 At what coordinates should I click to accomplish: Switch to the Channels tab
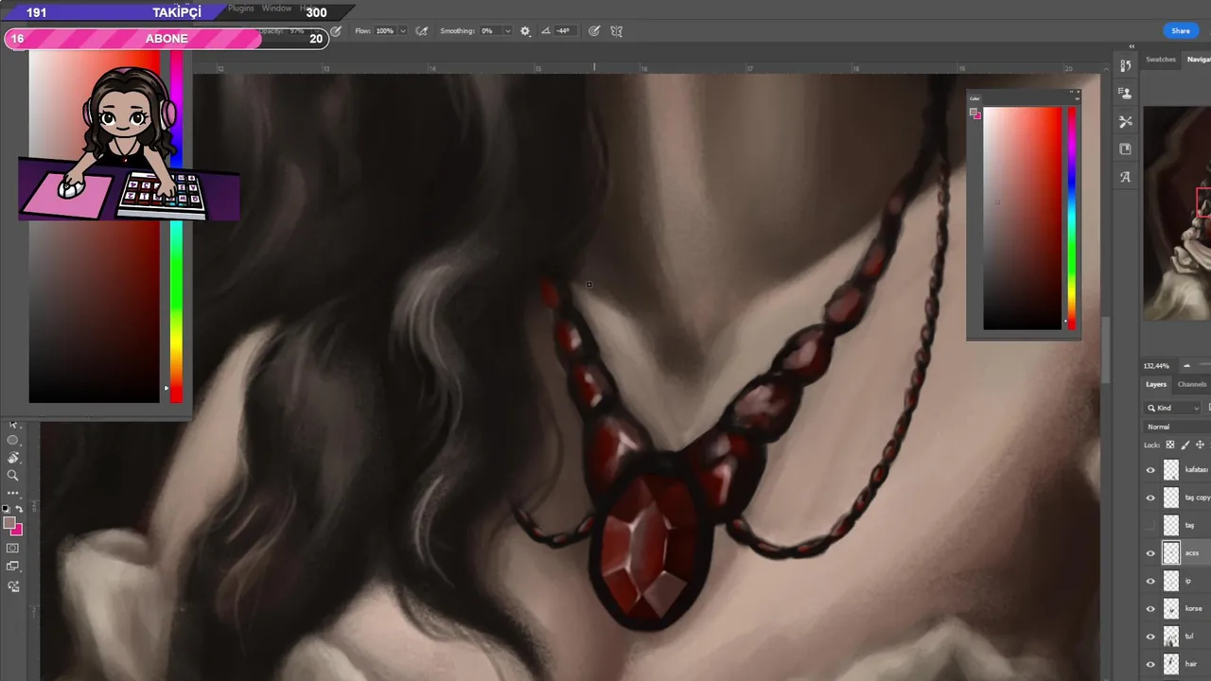[1192, 384]
